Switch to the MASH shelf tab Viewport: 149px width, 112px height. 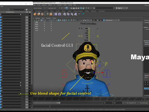pyautogui.click(x=70, y=11)
